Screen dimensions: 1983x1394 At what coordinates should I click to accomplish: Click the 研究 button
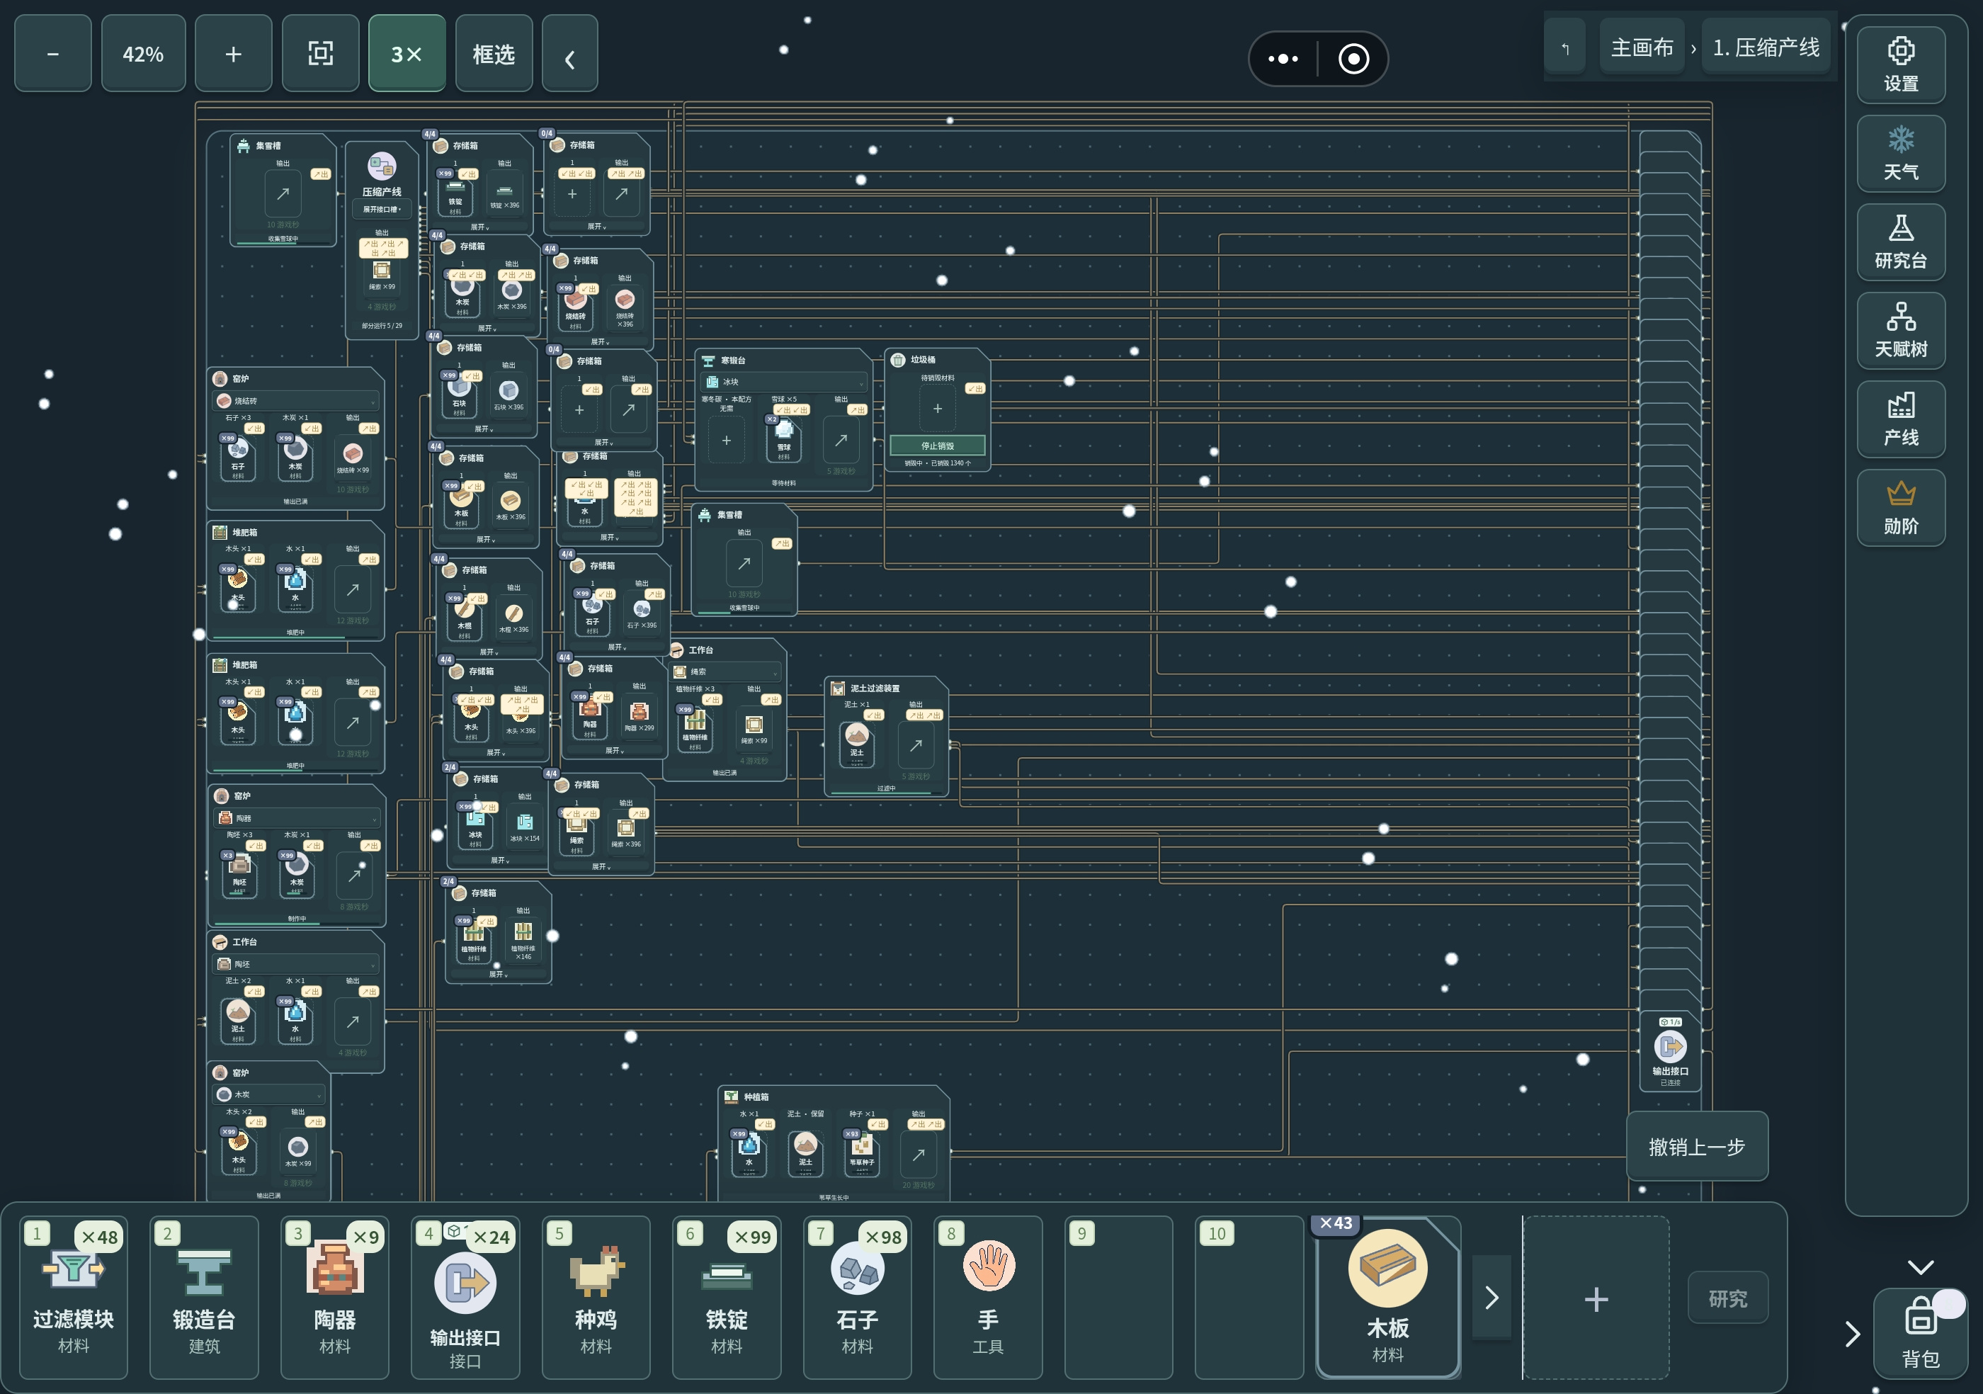pos(1727,1297)
